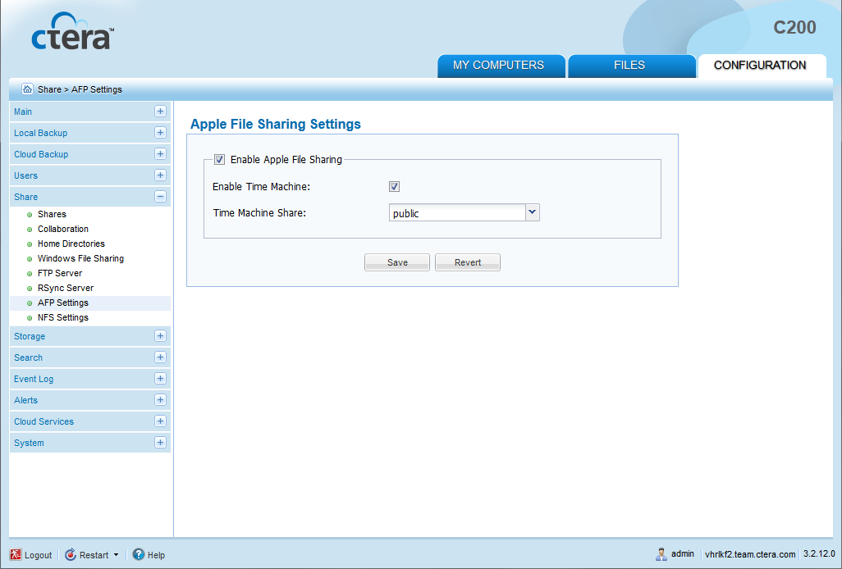Open Home Directories settings
The width and height of the screenshot is (842, 569).
[71, 244]
